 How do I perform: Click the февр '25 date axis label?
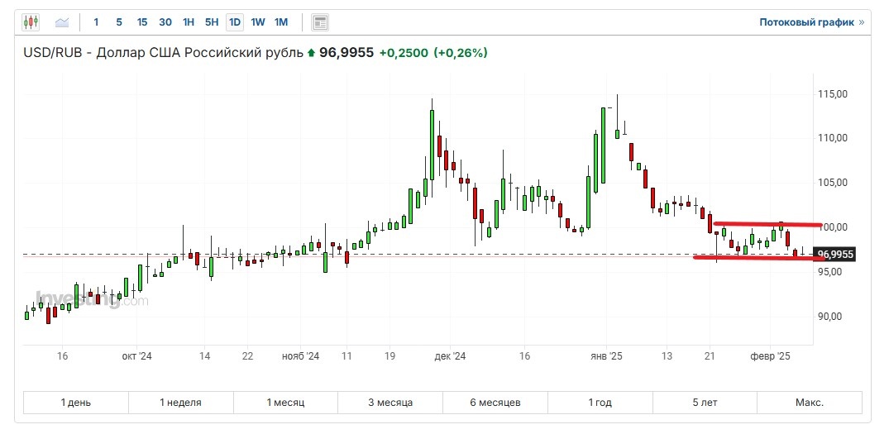coord(771,355)
